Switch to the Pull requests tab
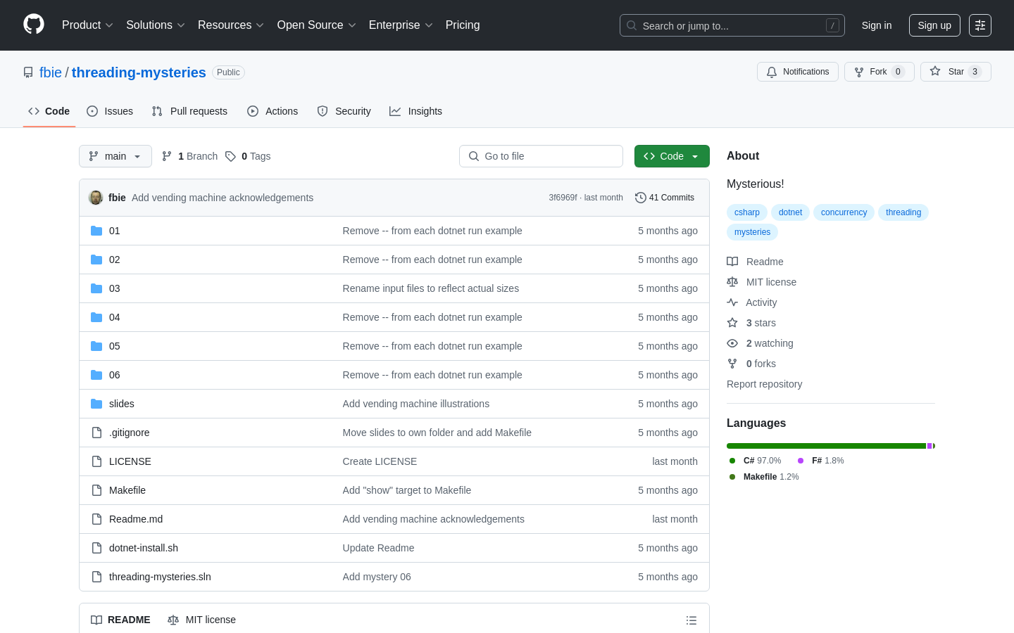The width and height of the screenshot is (1014, 633). coord(189,111)
